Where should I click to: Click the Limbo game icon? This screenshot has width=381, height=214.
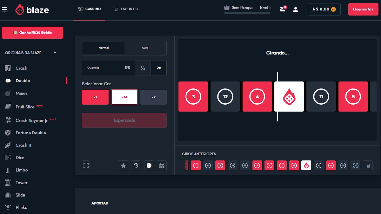(x=8, y=170)
